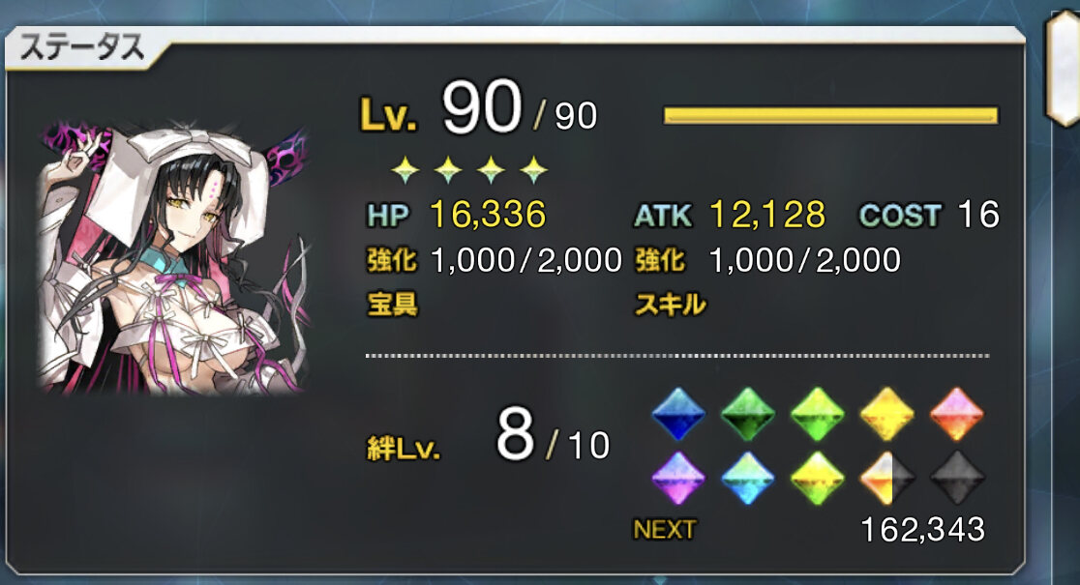Open the servant portrait thumbnail
Screen dimensions: 1080x585
coord(173,257)
